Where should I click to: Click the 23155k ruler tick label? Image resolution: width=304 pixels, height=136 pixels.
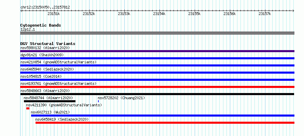[194, 14]
